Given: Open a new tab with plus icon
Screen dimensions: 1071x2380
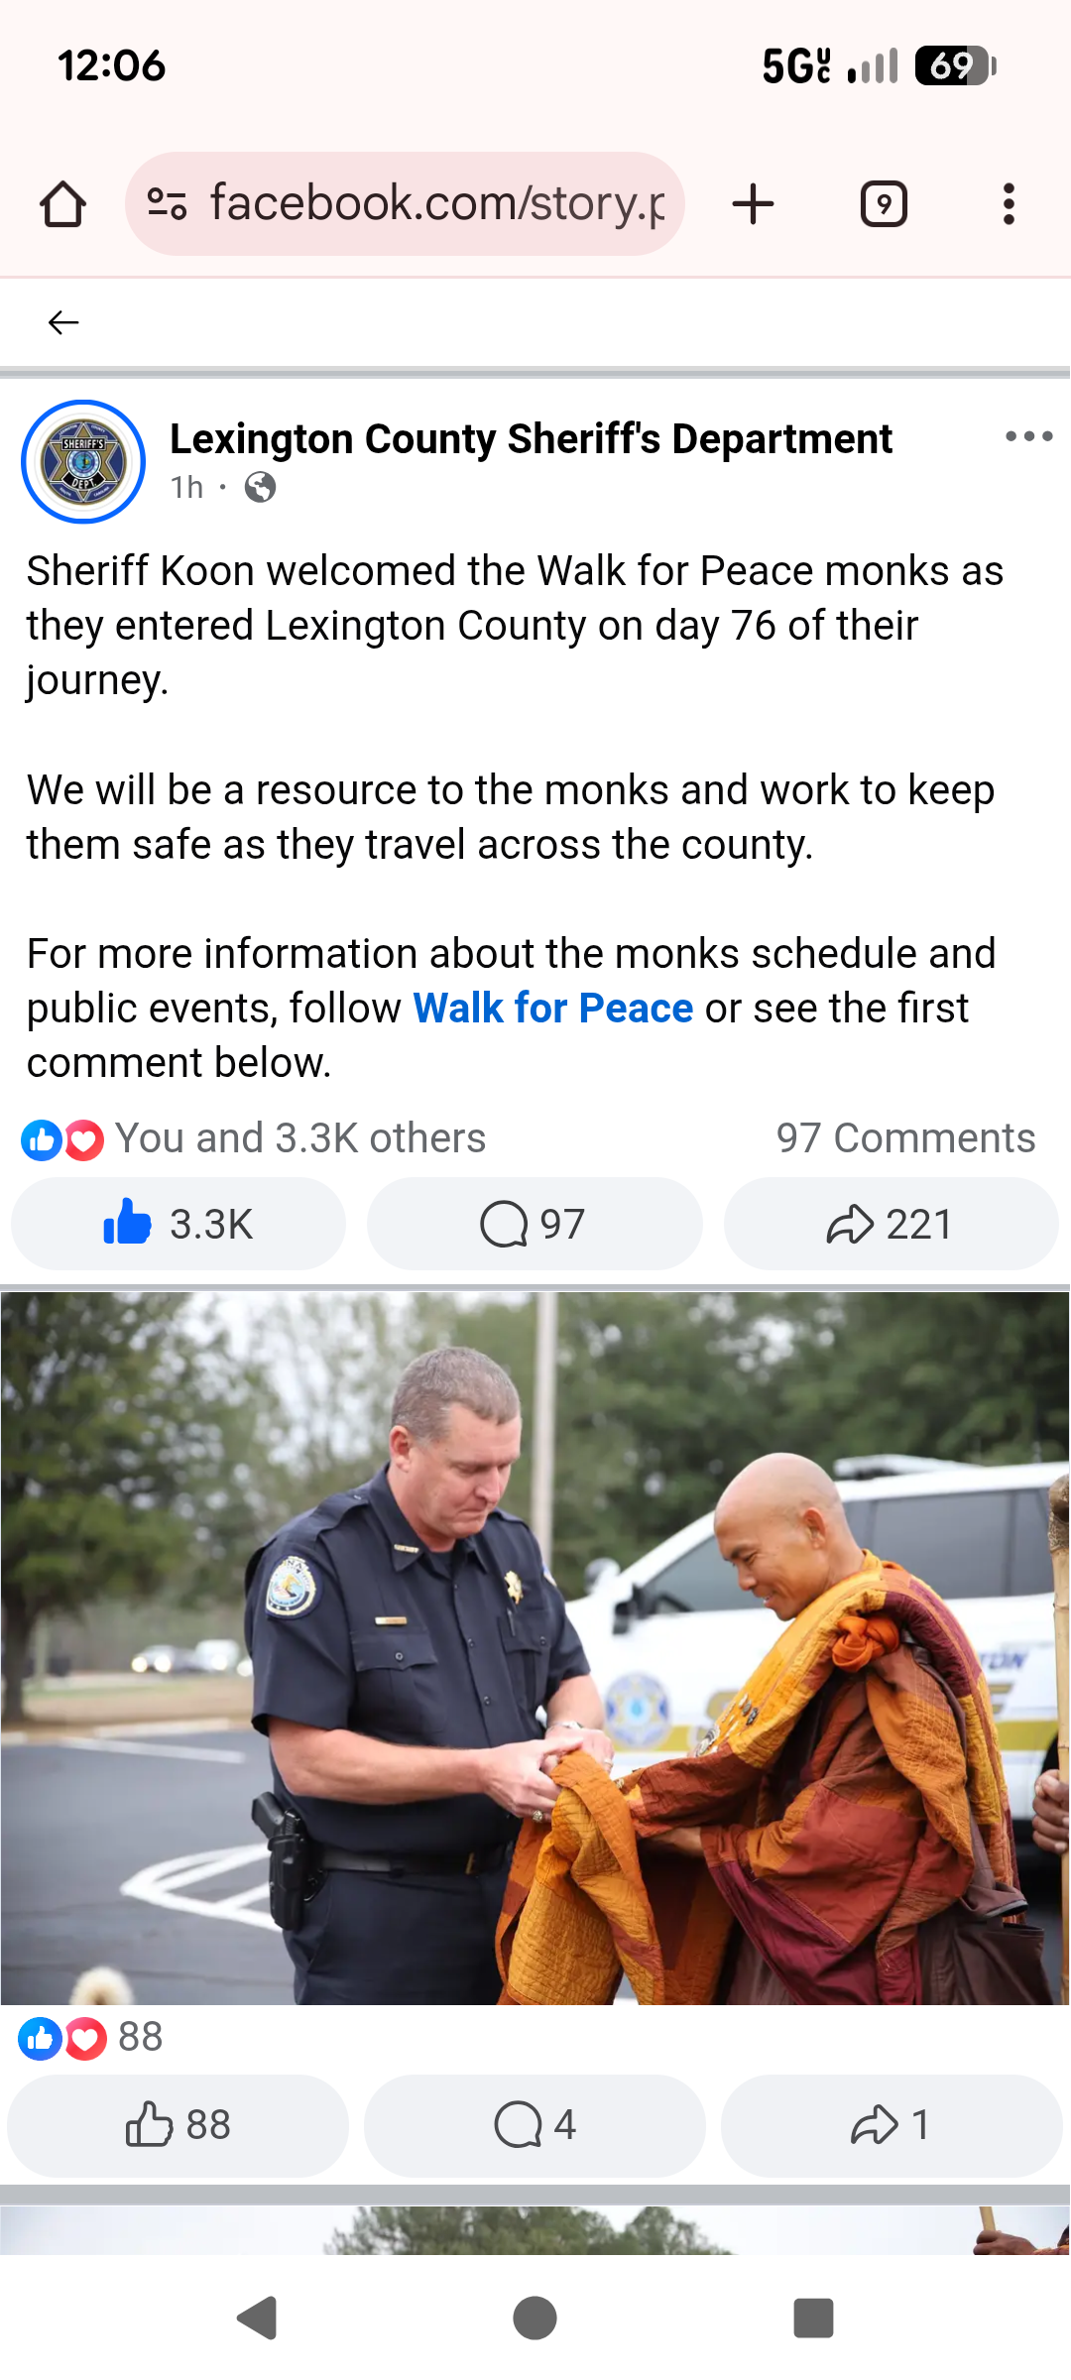Looking at the screenshot, I should (x=753, y=204).
